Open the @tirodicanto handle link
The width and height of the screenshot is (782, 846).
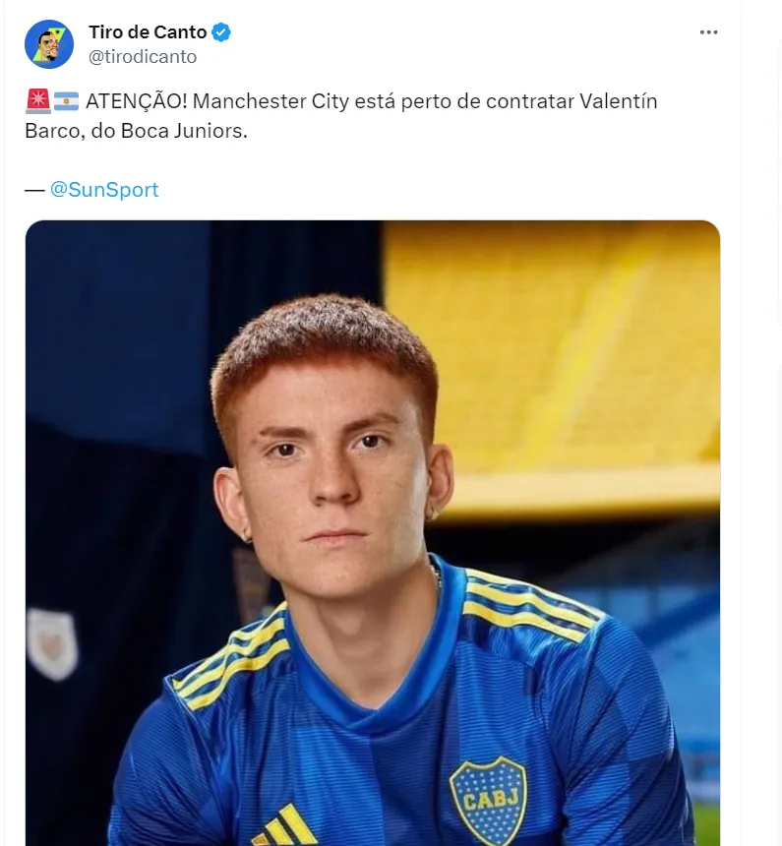click(143, 57)
